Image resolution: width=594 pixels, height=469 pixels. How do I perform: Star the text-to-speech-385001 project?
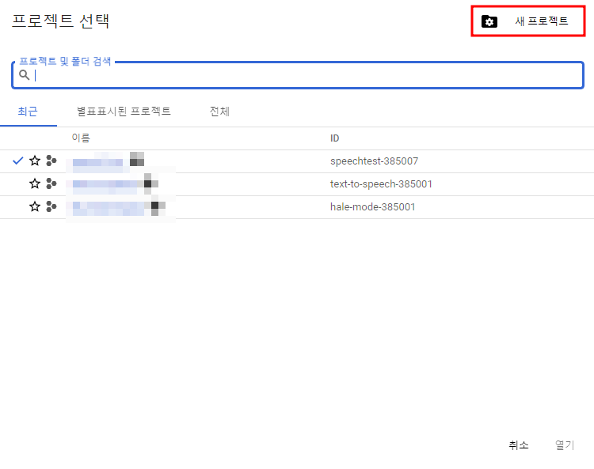point(35,183)
